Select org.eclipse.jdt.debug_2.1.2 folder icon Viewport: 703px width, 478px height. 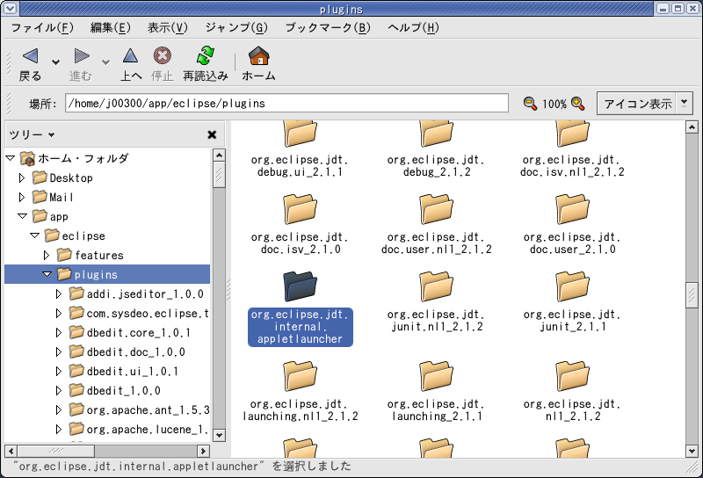[436, 134]
